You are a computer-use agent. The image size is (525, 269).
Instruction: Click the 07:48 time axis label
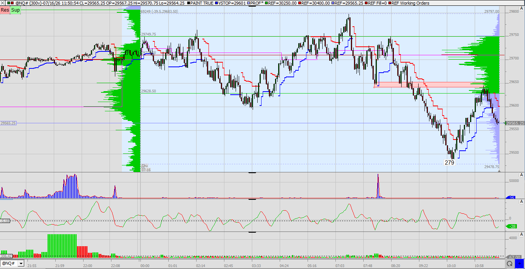point(368,266)
